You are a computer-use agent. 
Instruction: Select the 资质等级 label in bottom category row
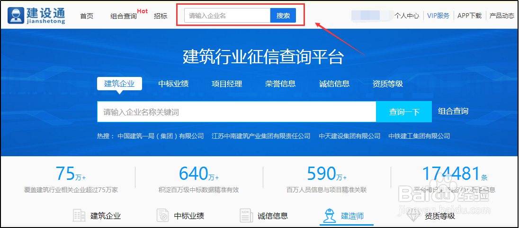(439, 217)
